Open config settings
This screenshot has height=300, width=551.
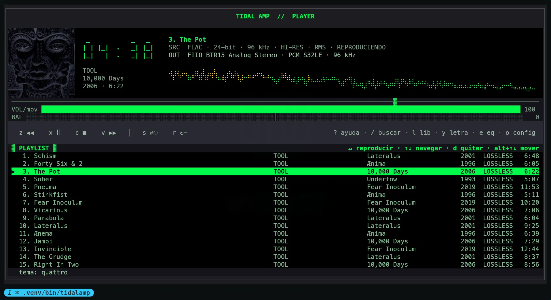tap(520, 133)
